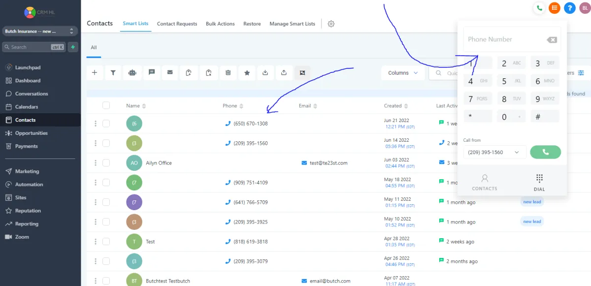591x286 pixels.
Task: Go to Opportunities in the sidebar
Action: click(32, 133)
